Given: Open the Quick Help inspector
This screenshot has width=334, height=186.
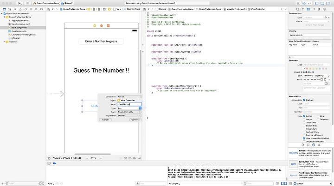Looking at the screenshot, I should click(303, 9).
